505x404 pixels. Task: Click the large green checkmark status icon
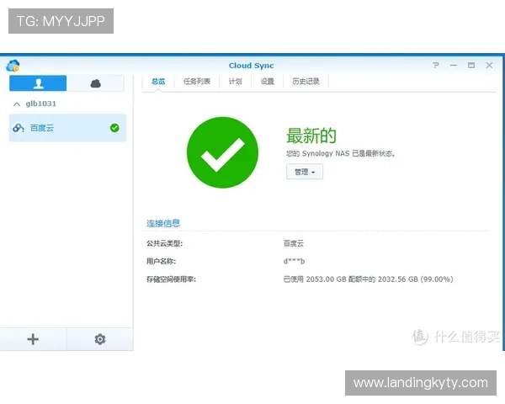pos(222,152)
